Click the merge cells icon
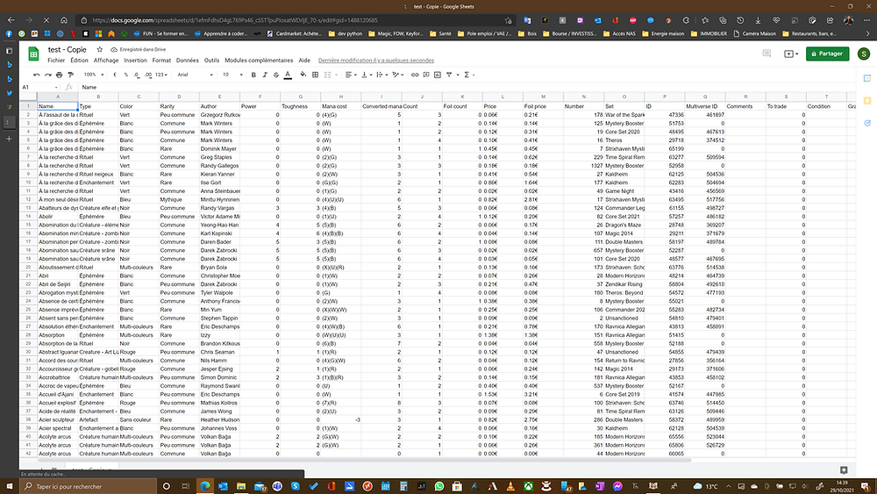877x494 pixels. tap(328, 75)
